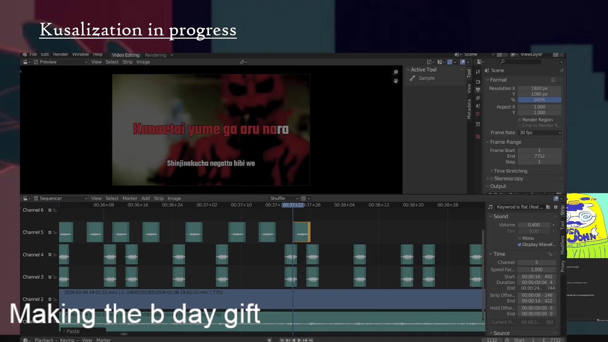Click the resolution percentage 100% slider
The height and width of the screenshot is (342, 608).
click(x=540, y=100)
